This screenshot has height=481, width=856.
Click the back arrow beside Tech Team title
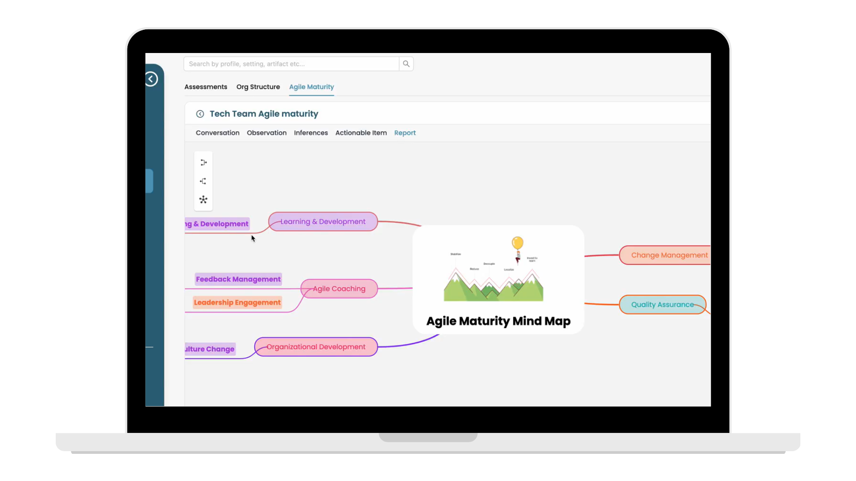pyautogui.click(x=200, y=114)
